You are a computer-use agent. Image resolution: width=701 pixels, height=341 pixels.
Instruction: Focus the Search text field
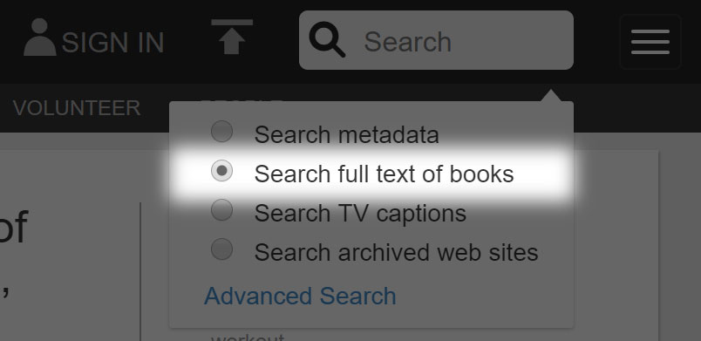(436, 40)
